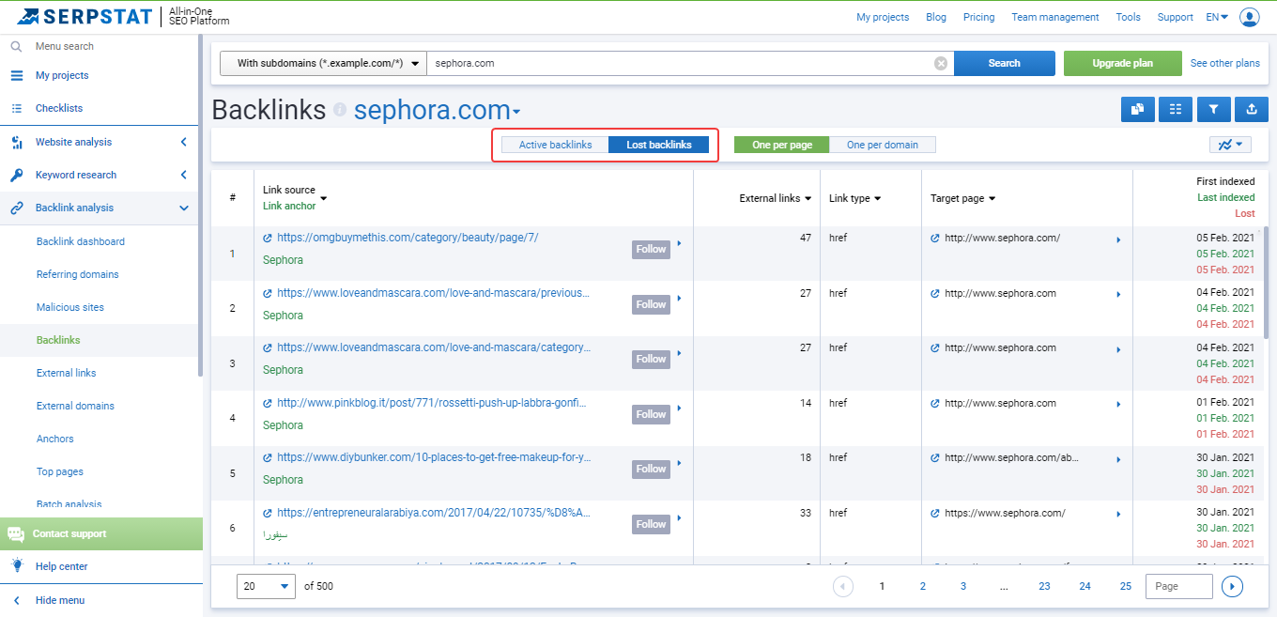Enable the One per domain view

pyautogui.click(x=883, y=144)
